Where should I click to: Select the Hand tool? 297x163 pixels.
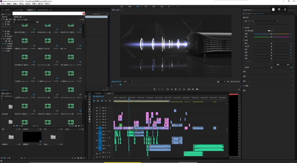[x=89, y=119]
